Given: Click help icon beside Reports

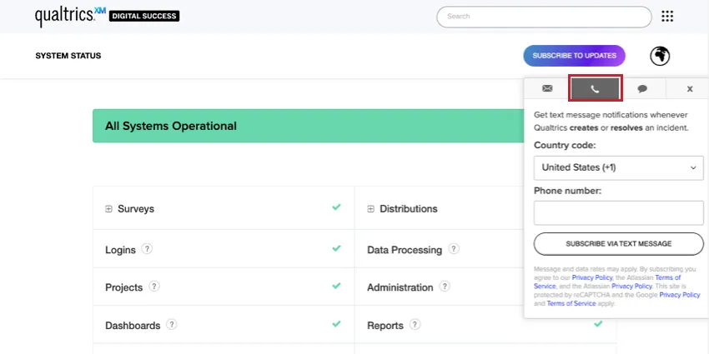Looking at the screenshot, I should 415,325.
